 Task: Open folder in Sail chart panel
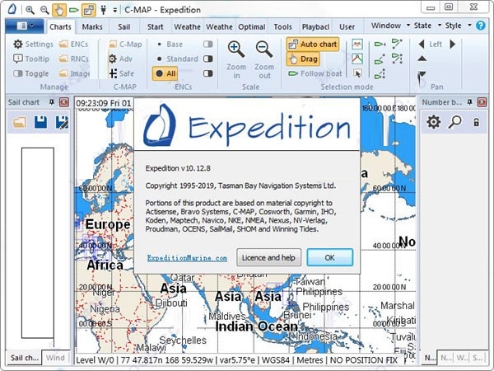coord(20,122)
